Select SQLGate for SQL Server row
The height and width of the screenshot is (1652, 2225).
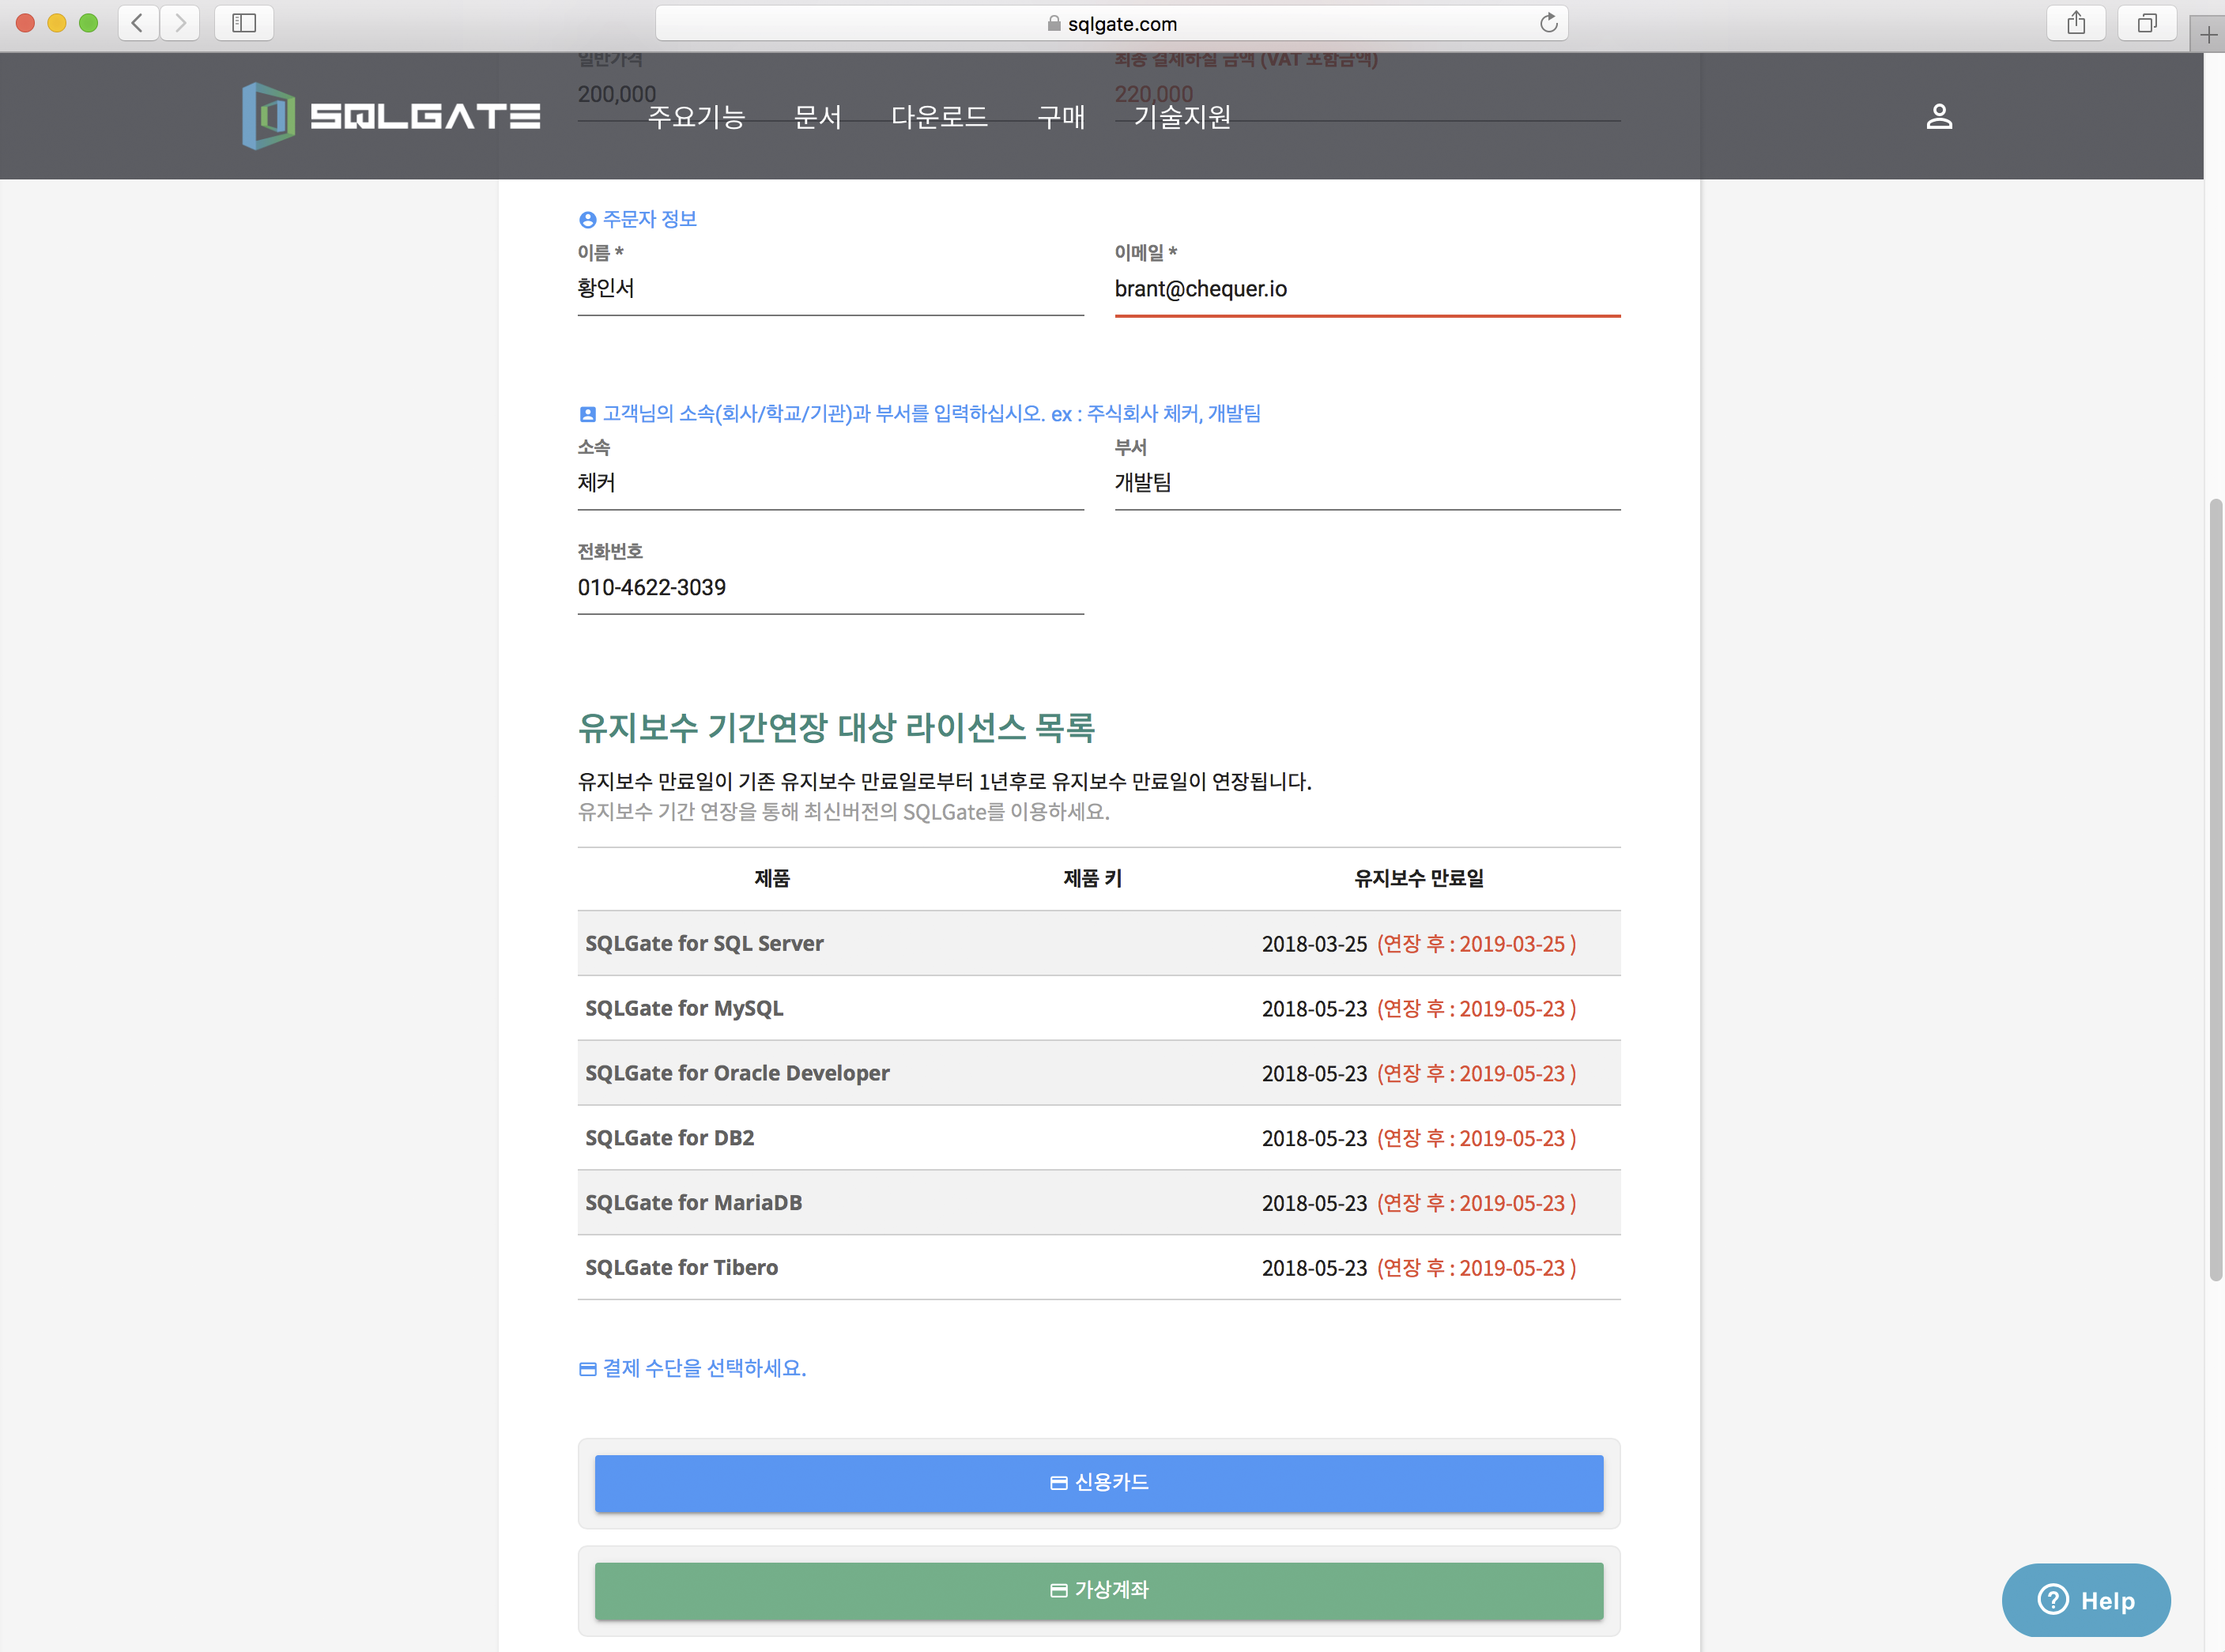pos(1099,943)
